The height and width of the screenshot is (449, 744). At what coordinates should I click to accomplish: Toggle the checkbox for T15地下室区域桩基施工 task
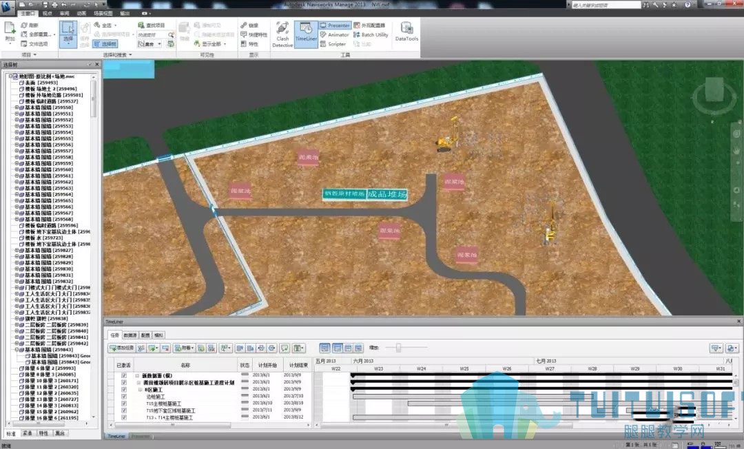click(x=124, y=410)
